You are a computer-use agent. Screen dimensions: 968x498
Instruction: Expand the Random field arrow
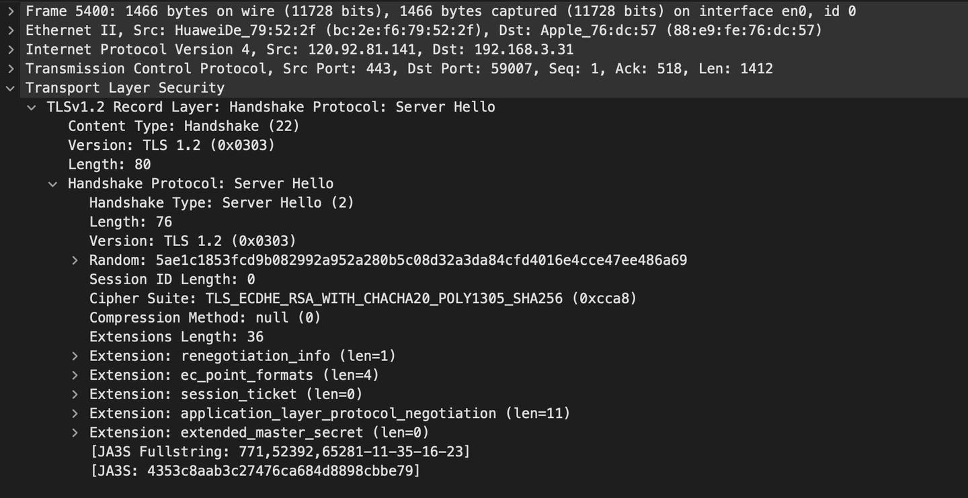click(75, 260)
